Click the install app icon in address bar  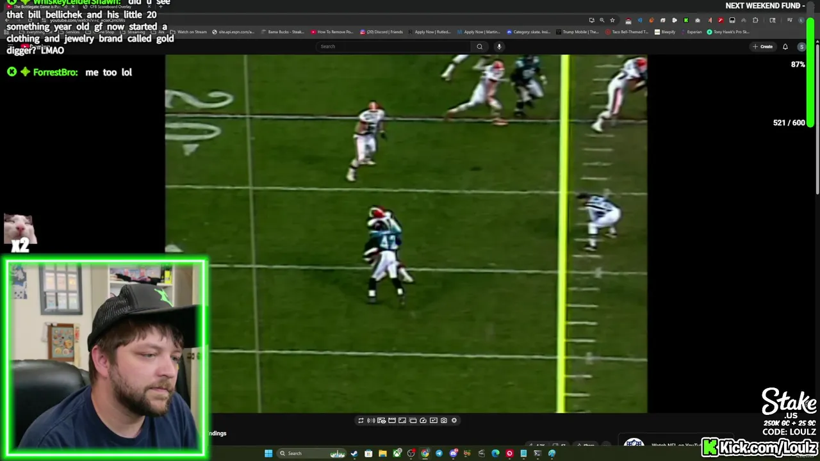(x=592, y=20)
